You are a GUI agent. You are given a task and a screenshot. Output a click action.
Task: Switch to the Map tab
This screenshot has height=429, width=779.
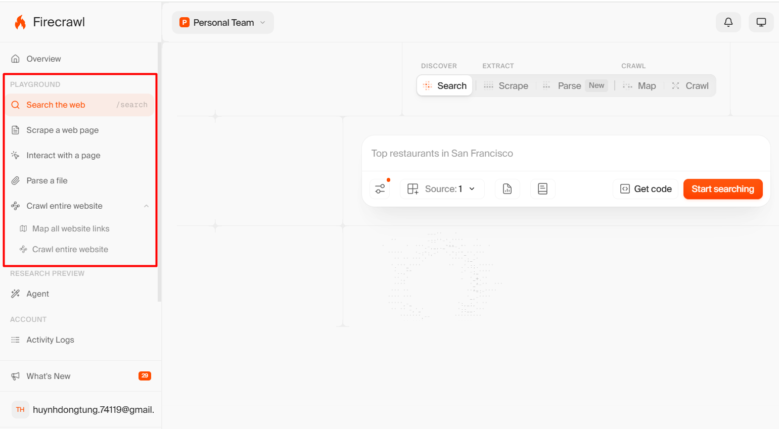(639, 86)
